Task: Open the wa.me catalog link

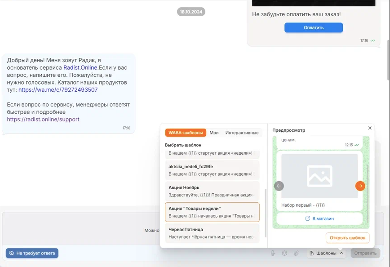Action: [58, 90]
